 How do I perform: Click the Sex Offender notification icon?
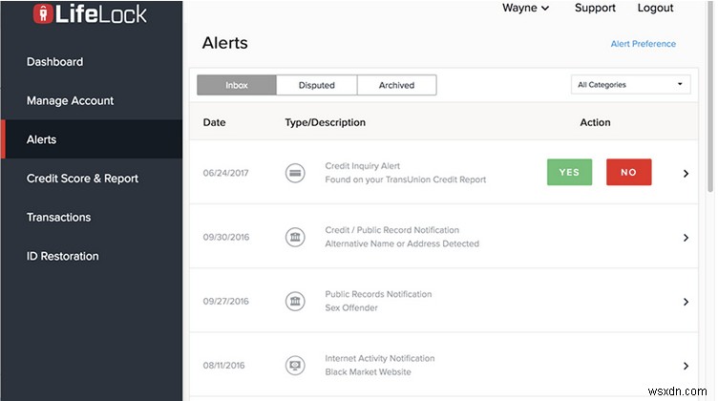296,302
